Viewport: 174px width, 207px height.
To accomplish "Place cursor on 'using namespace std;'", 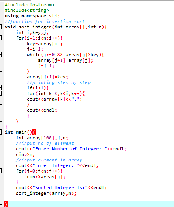I will [x=32, y=16].
